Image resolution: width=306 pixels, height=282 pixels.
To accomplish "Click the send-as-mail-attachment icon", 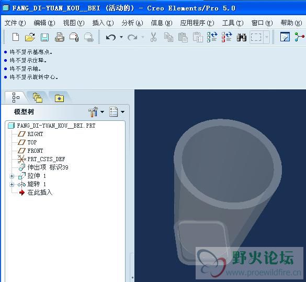I will click(74, 37).
